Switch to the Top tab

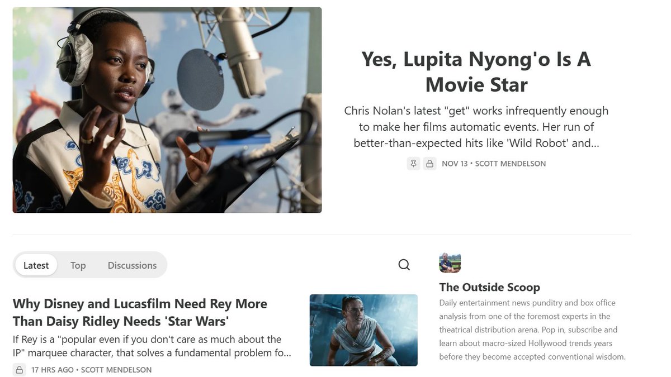pos(78,265)
